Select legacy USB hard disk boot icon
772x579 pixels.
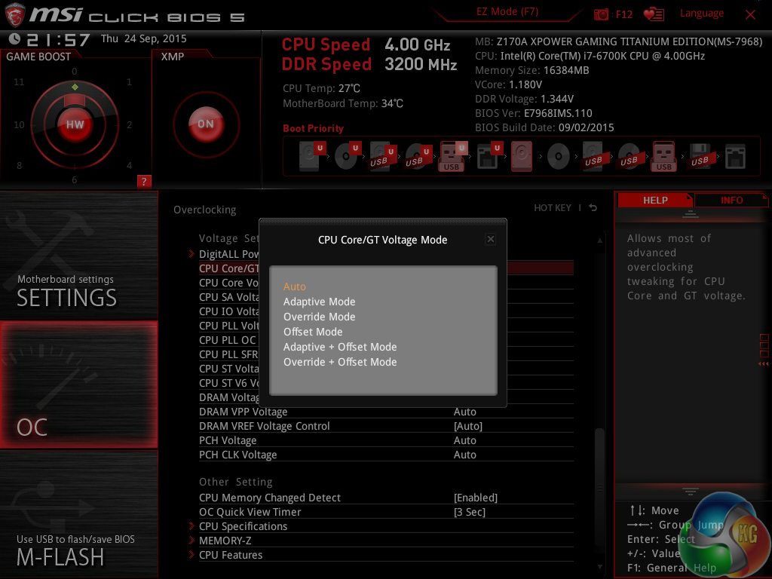[593, 156]
